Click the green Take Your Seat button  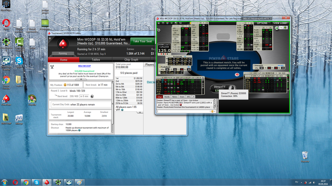pos(142,41)
